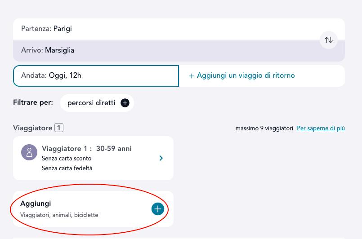Viewport: 362px width, 239px height.
Task: Expand Viaggiatore 1 details with the chevron
Action: 161,158
